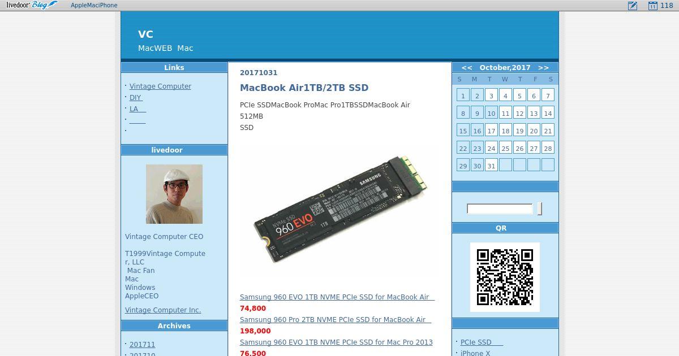Click the MacWEB Mac subtitle
This screenshot has height=356, width=679.
pos(166,49)
